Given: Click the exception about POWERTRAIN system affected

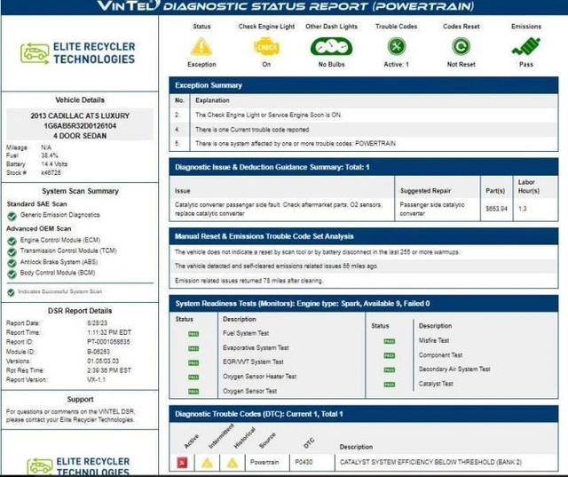Looking at the screenshot, I should click(x=296, y=144).
